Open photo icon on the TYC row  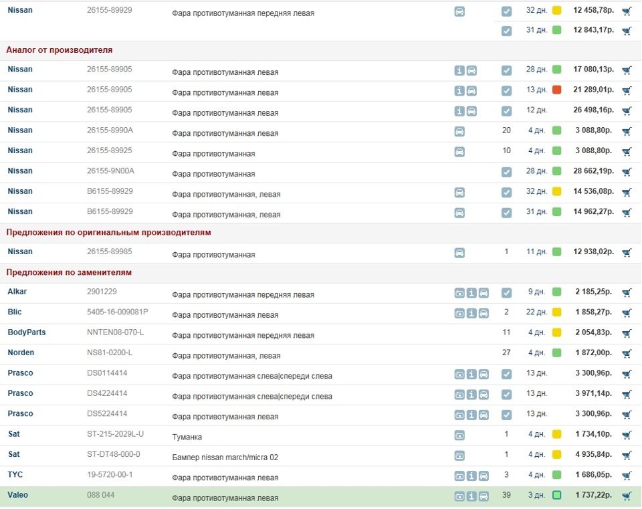(x=459, y=476)
